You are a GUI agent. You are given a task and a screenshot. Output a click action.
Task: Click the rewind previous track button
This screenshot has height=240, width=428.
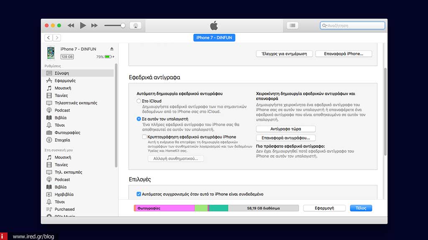pyautogui.click(x=71, y=25)
